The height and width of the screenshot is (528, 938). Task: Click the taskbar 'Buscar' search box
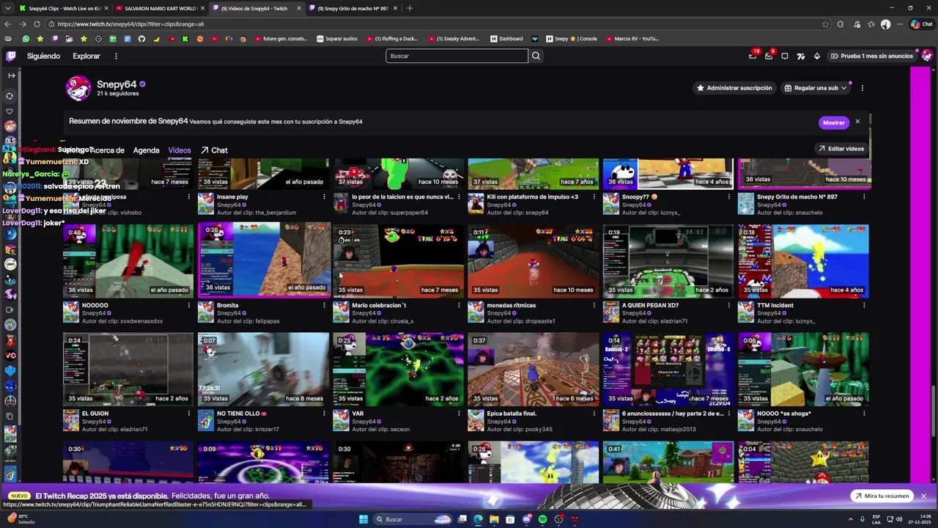point(413,519)
